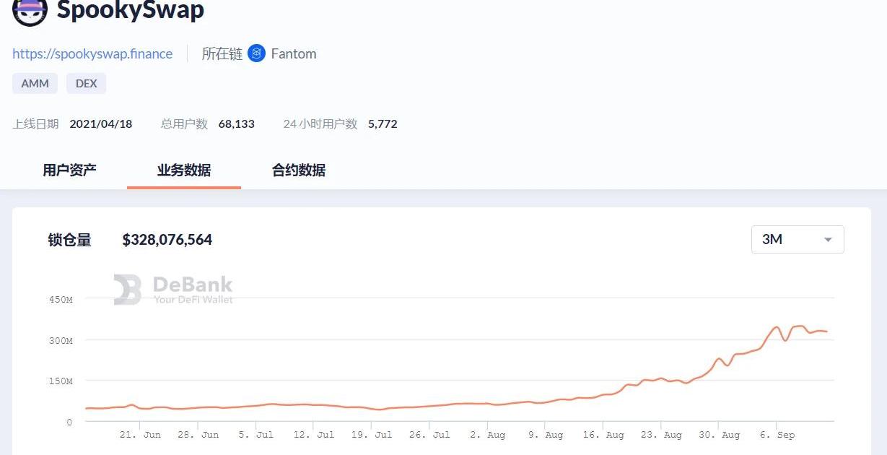The image size is (887, 455).
Task: Select the DEX tag
Action: tap(86, 83)
